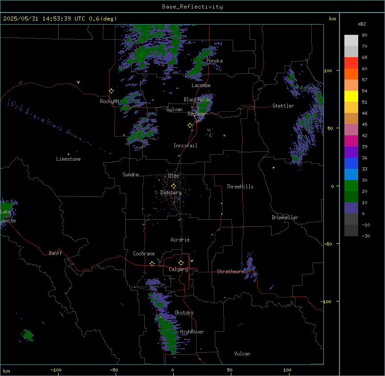The image size is (385, 376).
Task: Click the red 65 dBZ color swatch
Action: coord(351,63)
